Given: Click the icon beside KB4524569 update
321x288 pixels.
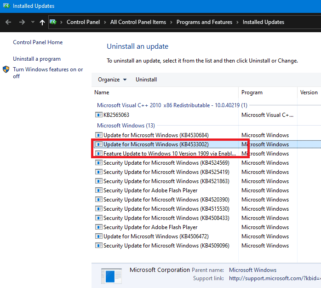Looking at the screenshot, I should coord(99,163).
